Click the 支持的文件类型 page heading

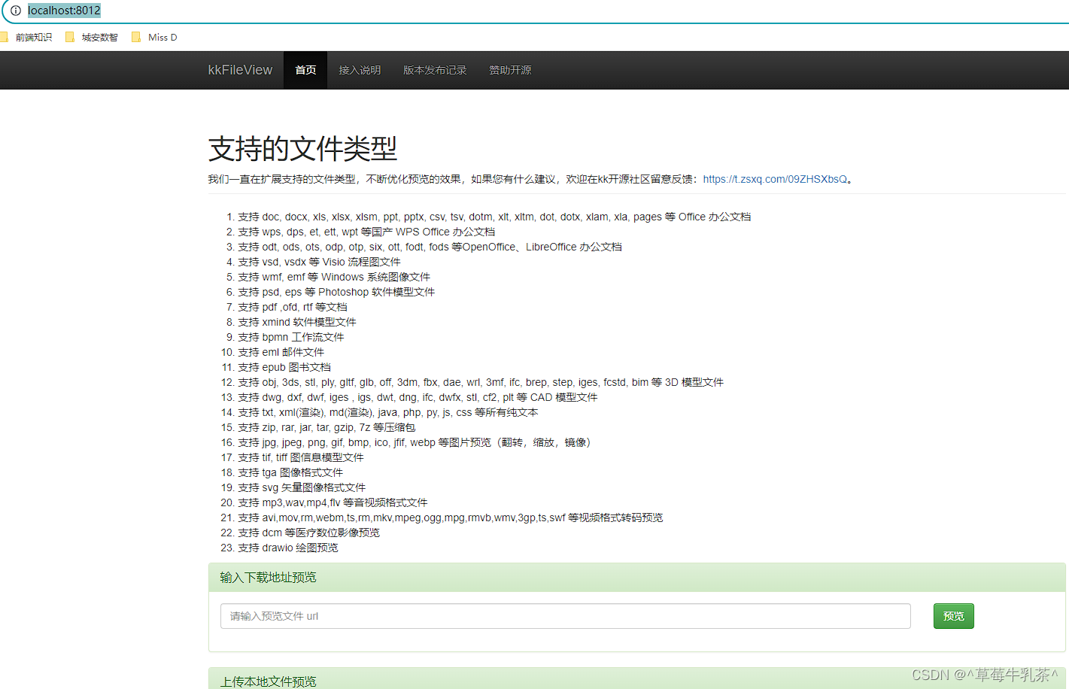click(x=302, y=149)
